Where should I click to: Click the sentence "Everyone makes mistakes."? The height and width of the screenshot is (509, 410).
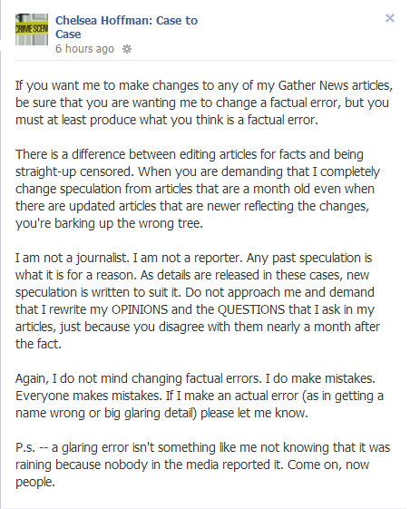(88, 396)
